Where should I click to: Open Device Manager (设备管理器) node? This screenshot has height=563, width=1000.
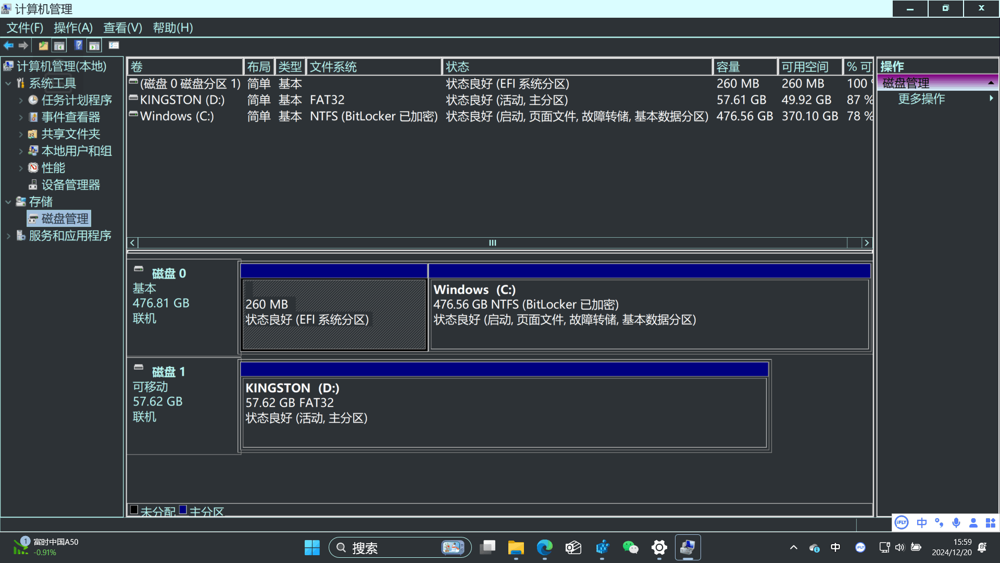[70, 185]
